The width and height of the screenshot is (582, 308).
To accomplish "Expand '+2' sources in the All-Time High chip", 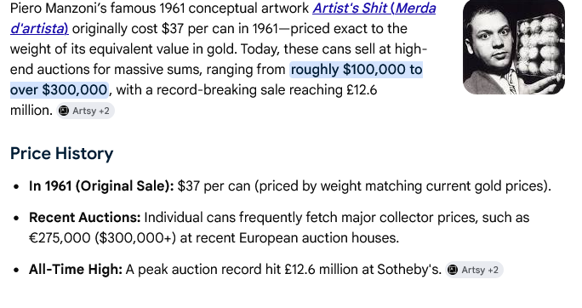I will coord(493,270).
